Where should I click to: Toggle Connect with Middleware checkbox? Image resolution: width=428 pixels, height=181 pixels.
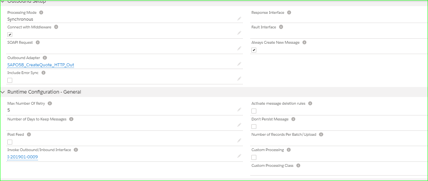(10, 35)
